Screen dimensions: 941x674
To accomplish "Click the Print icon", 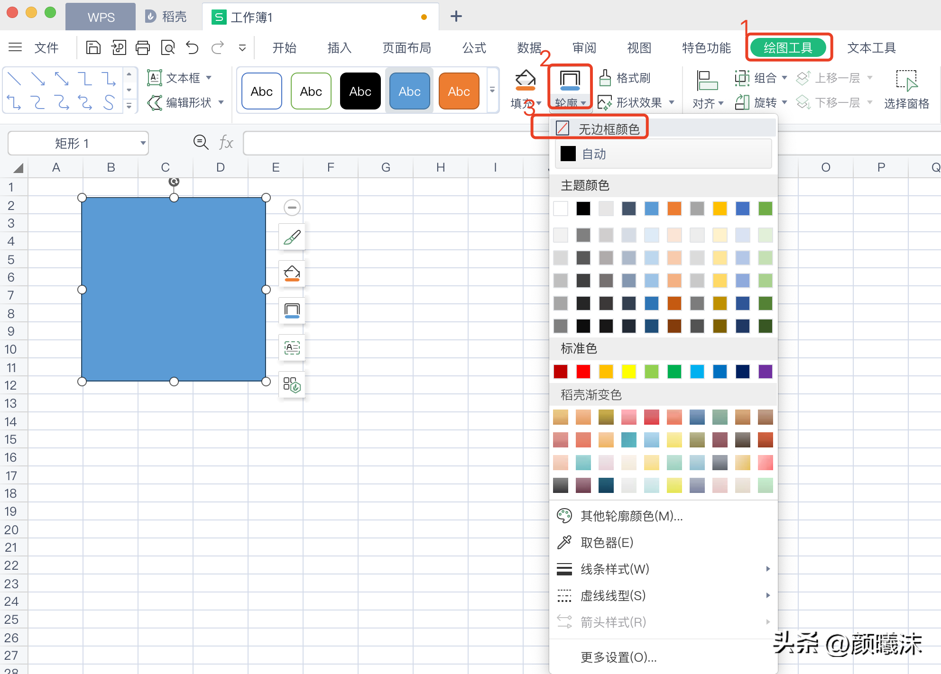I will [x=142, y=47].
